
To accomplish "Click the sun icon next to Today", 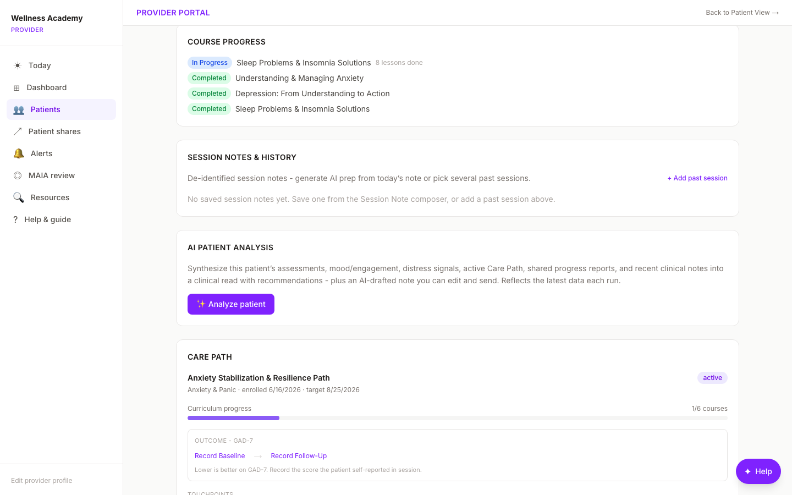I will 18,65.
